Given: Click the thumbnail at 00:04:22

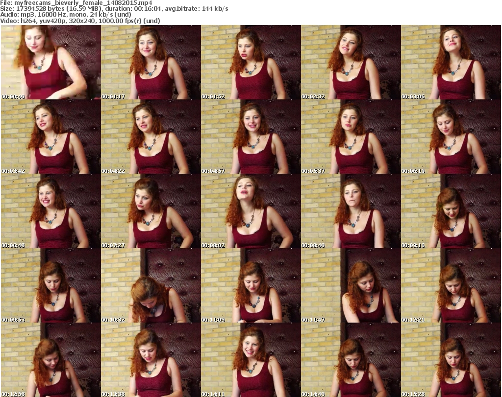Looking at the screenshot, I should pyautogui.click(x=151, y=137).
